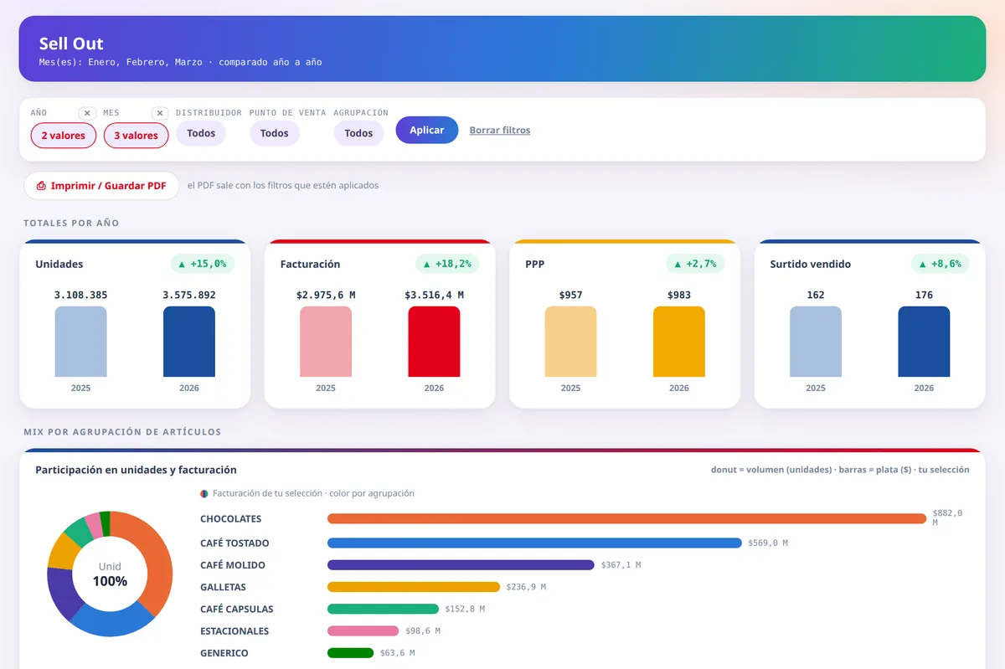Click the $152,8 M value
The width and height of the screenshot is (1005, 669).
(465, 609)
